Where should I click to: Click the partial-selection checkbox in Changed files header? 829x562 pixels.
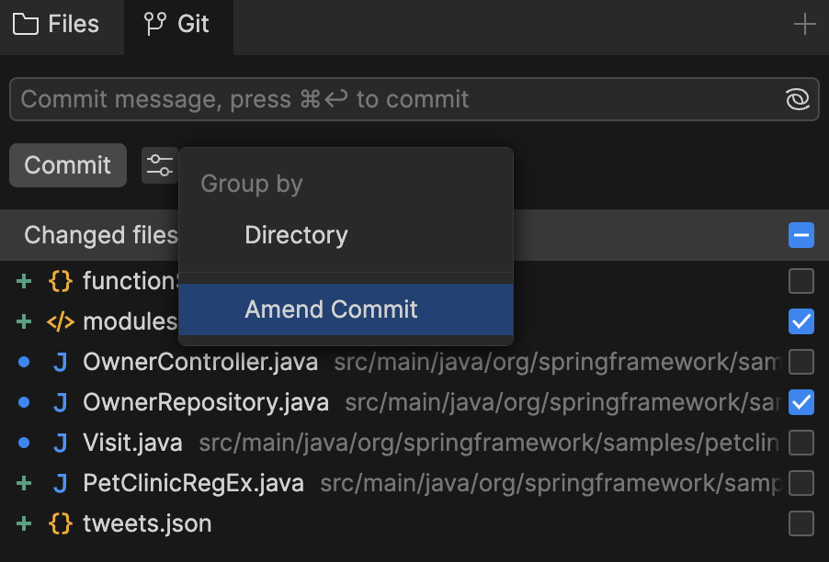tap(801, 235)
